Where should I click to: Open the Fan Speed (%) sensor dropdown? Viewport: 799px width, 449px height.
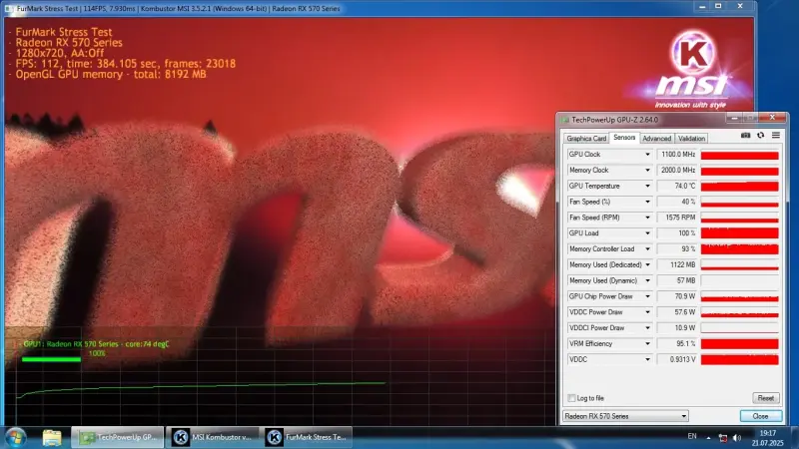pos(647,202)
